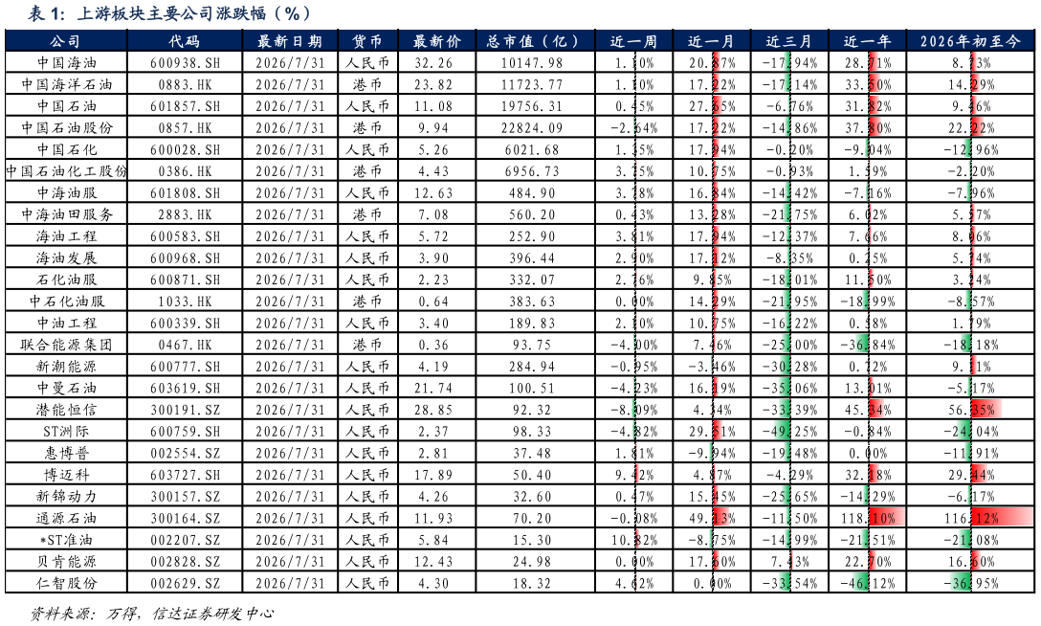This screenshot has height=626, width=1041.
Task: Select the company name *ST准油
Action: (x=66, y=541)
